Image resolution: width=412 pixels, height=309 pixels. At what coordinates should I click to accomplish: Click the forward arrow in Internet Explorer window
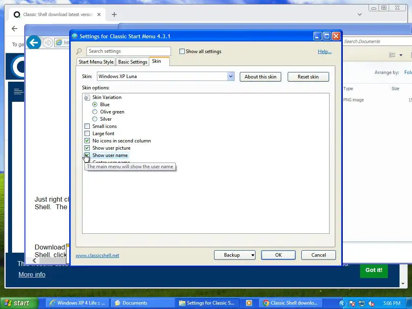pos(47,42)
